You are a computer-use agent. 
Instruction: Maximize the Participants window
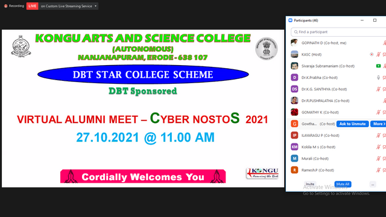(375, 20)
